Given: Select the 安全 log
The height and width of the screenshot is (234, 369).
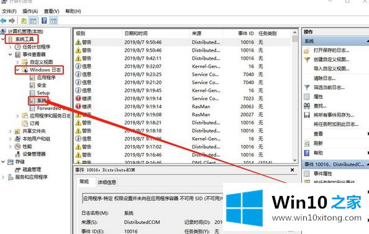Looking at the screenshot, I should click(x=42, y=85).
